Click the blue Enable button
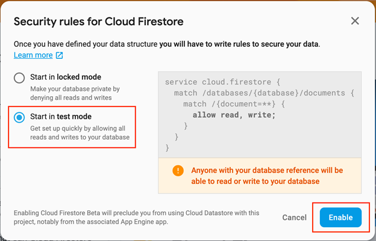This screenshot has width=376, height=241. (x=340, y=218)
